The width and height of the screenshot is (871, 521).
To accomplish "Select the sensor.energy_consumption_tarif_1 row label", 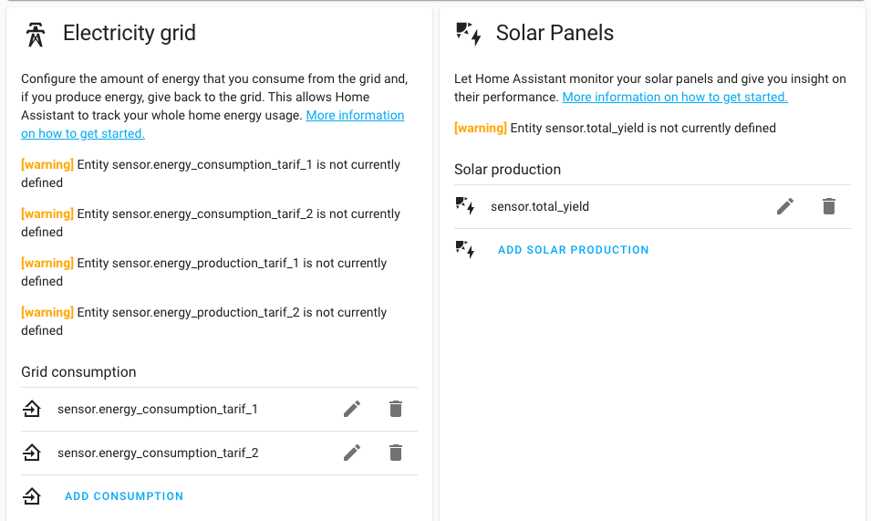I will pos(158,410).
